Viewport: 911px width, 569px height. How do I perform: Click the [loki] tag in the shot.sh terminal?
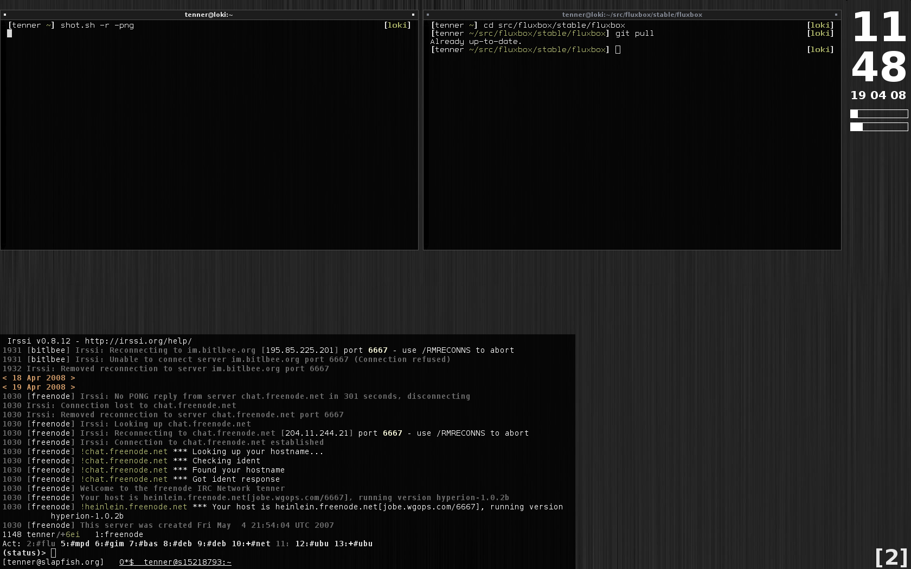click(397, 25)
